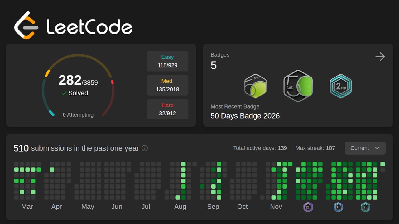The width and height of the screenshot is (399, 224).
Task: Click the Nov month label
Action: pos(276,207)
